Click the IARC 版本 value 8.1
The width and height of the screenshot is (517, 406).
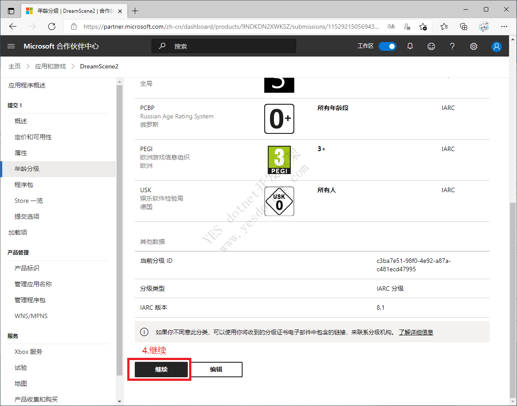click(380, 307)
